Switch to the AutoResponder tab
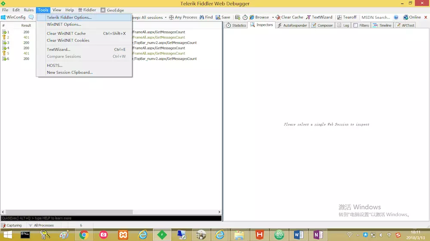Image resolution: width=430 pixels, height=241 pixels. [x=292, y=25]
